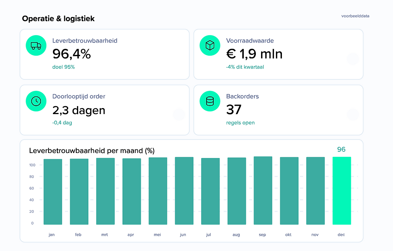Click the okt bar in chart

(289, 191)
